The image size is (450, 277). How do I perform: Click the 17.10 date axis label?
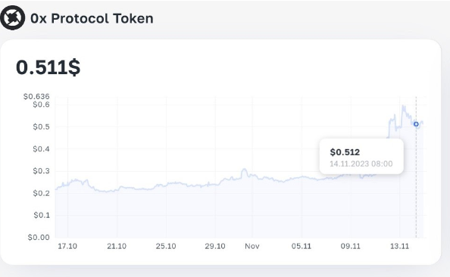(x=67, y=246)
